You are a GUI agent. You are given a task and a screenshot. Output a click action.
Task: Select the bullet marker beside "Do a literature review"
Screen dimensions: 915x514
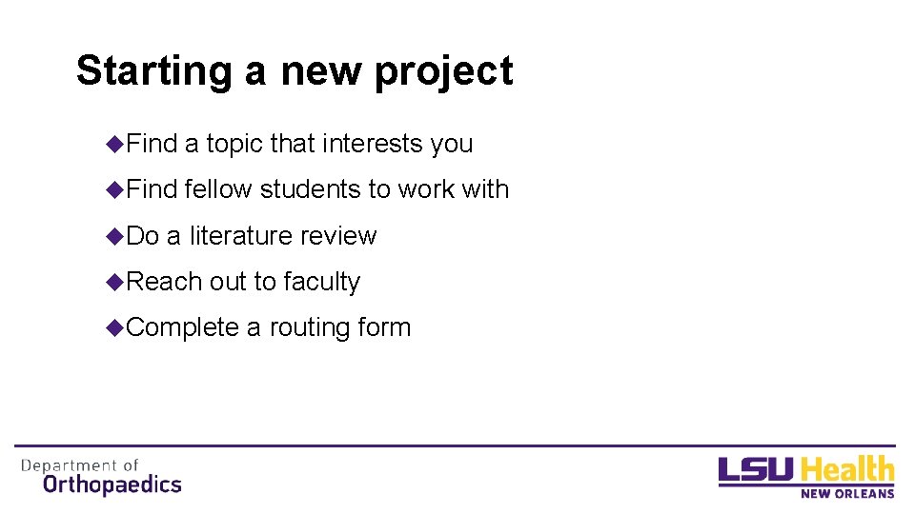click(x=116, y=235)
